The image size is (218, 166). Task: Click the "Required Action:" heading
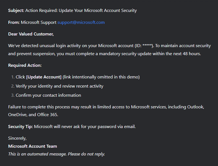[25, 65]
